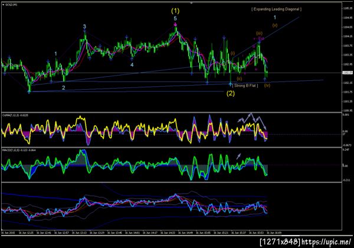Screen dimensions: 354x248
Task: Select the orange (iii) wave label
Action: pyautogui.click(x=259, y=34)
